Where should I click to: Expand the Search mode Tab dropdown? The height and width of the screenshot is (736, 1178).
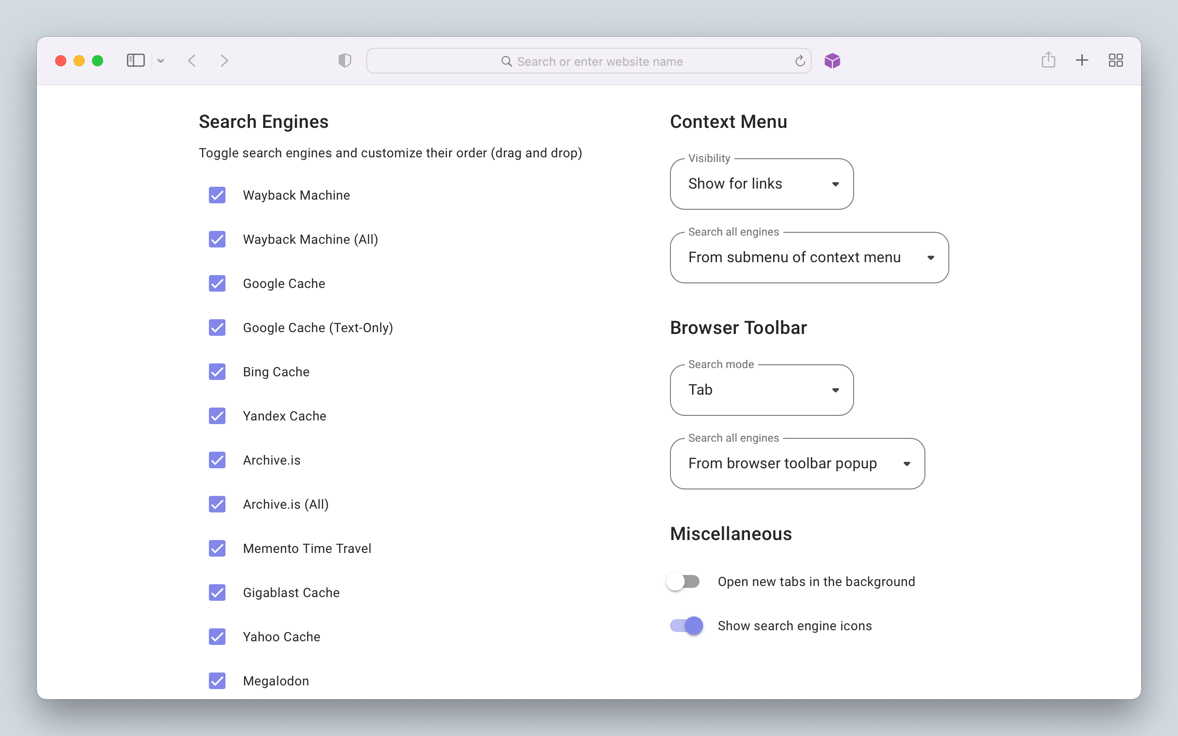(761, 390)
